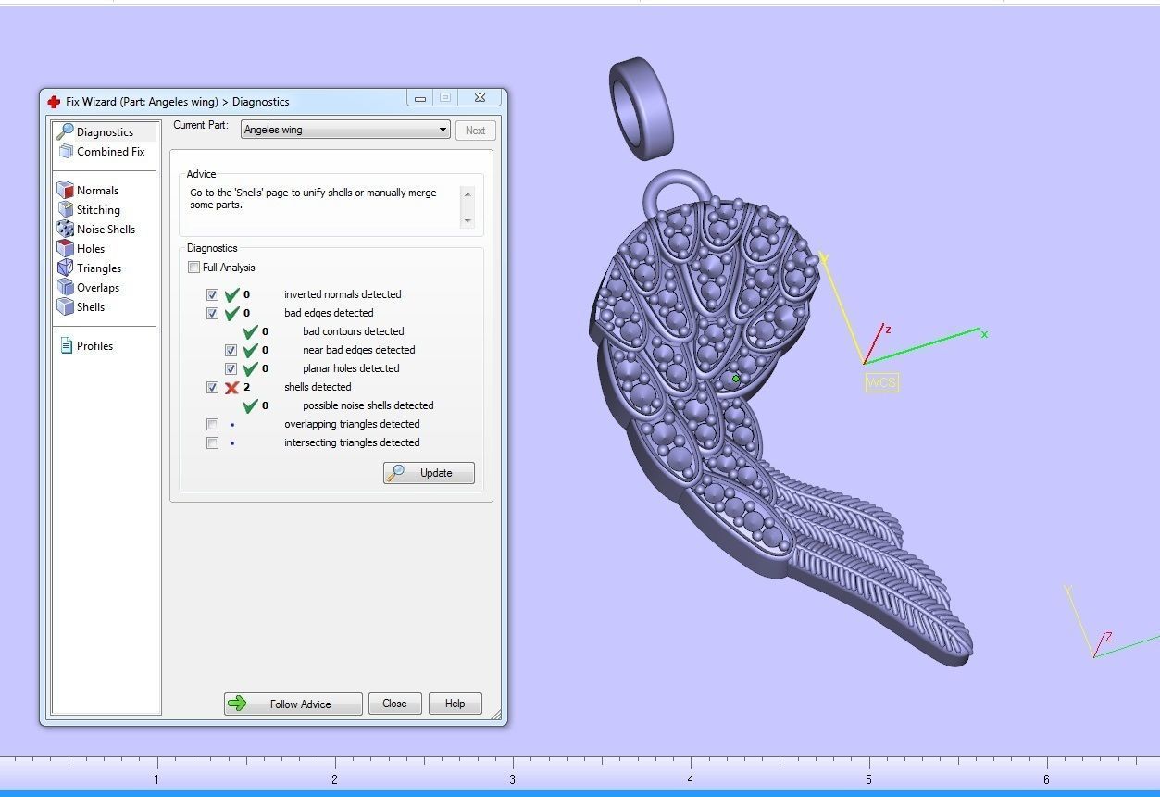Toggle the inverted normals detected checkbox
Screen dimensions: 1160x797
[212, 294]
